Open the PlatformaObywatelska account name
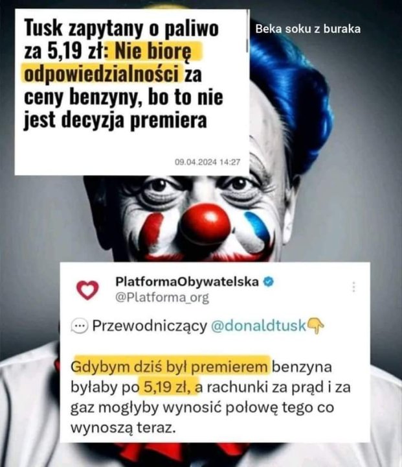The image size is (402, 467). (186, 281)
